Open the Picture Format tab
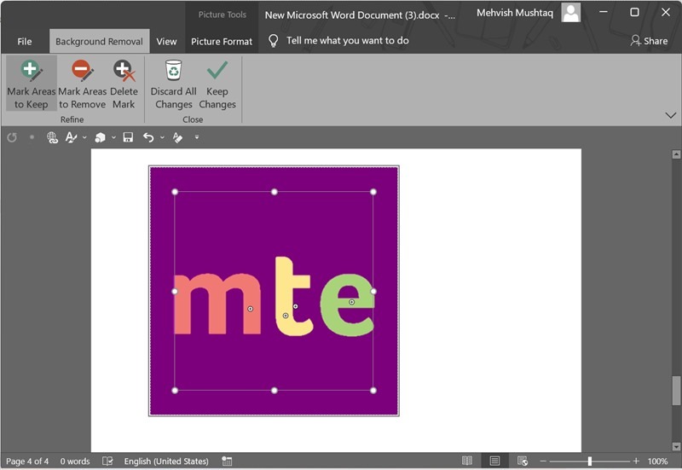682x470 pixels. pos(222,41)
